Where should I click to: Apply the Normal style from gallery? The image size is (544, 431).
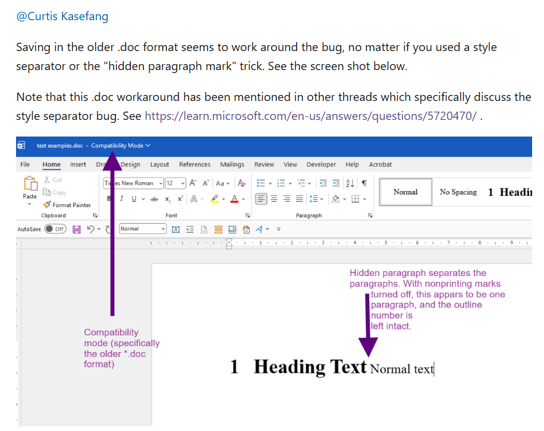[405, 192]
